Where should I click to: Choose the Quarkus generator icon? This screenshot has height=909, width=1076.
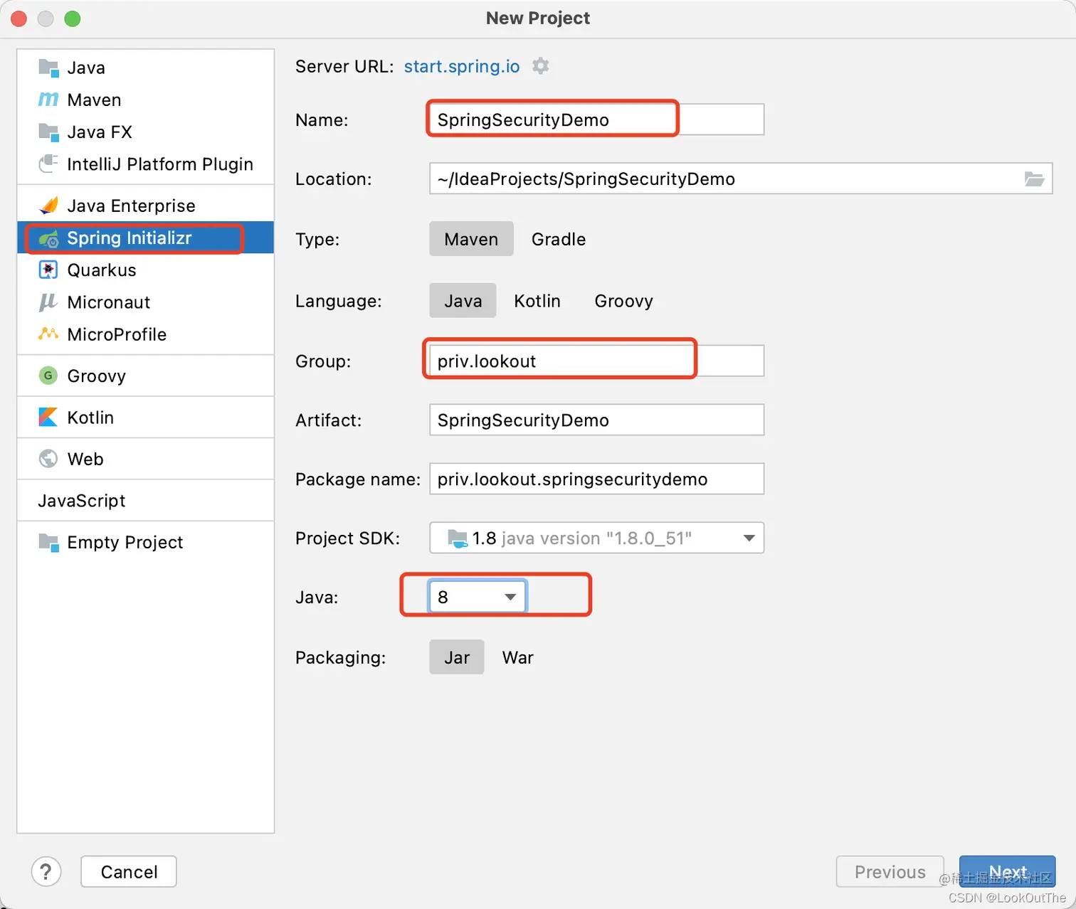[48, 270]
